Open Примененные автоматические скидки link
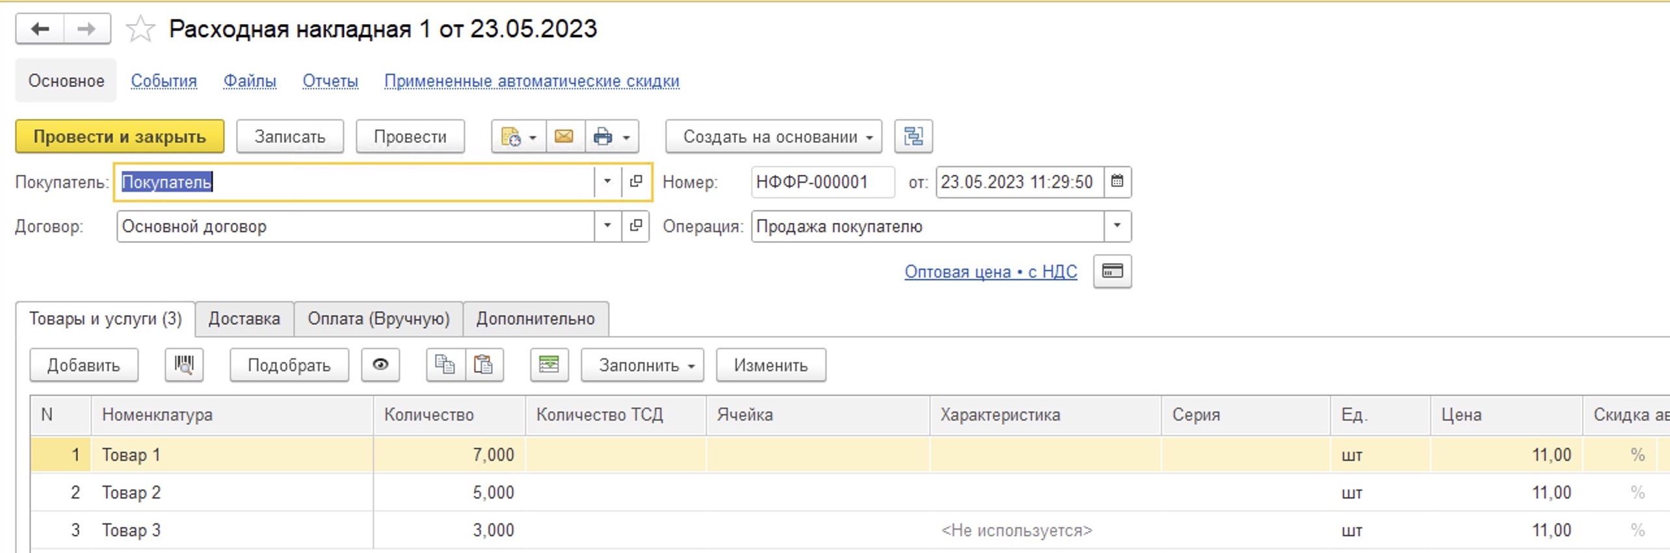The width and height of the screenshot is (1670, 553). coord(532,81)
